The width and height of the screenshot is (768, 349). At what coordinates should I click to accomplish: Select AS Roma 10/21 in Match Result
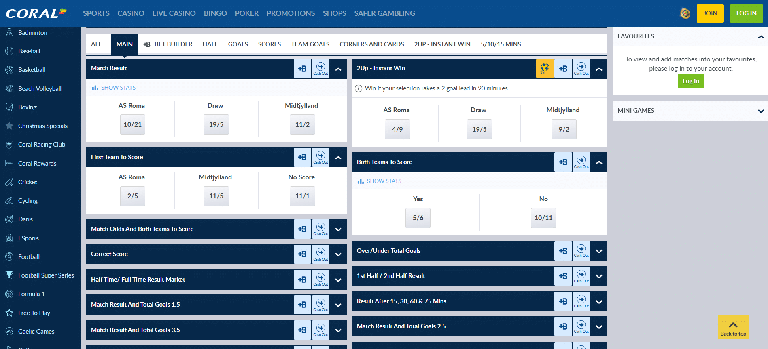tap(133, 124)
